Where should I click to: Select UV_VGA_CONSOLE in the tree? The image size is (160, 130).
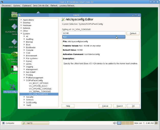(39, 94)
